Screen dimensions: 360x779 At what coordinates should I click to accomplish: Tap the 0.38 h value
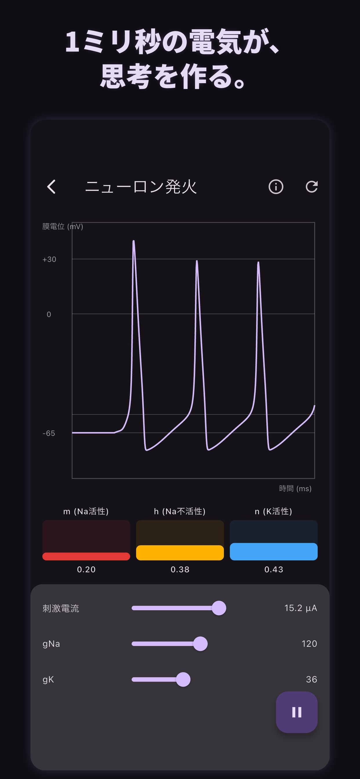(180, 569)
